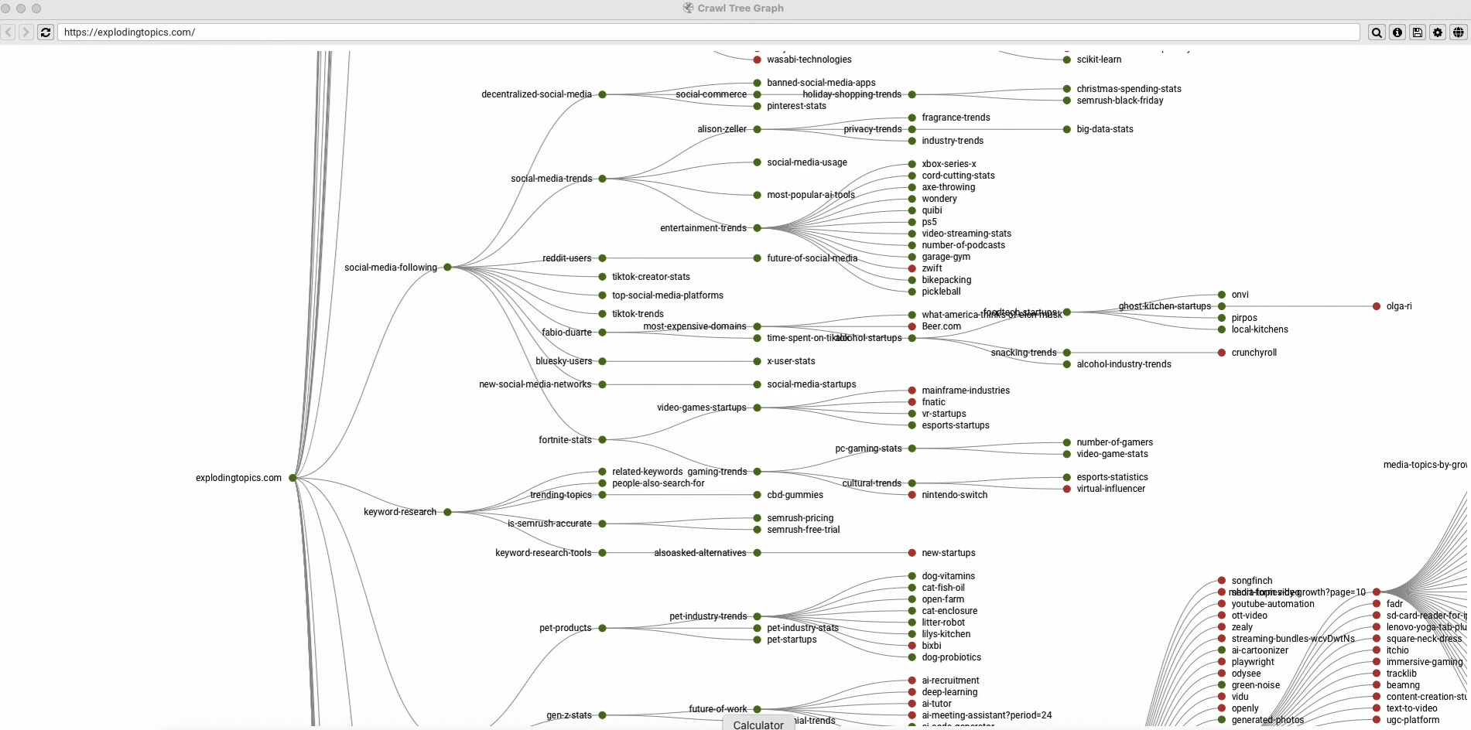Viewport: 1471px width, 730px height.
Task: Click the pickleball label
Action: (941, 292)
